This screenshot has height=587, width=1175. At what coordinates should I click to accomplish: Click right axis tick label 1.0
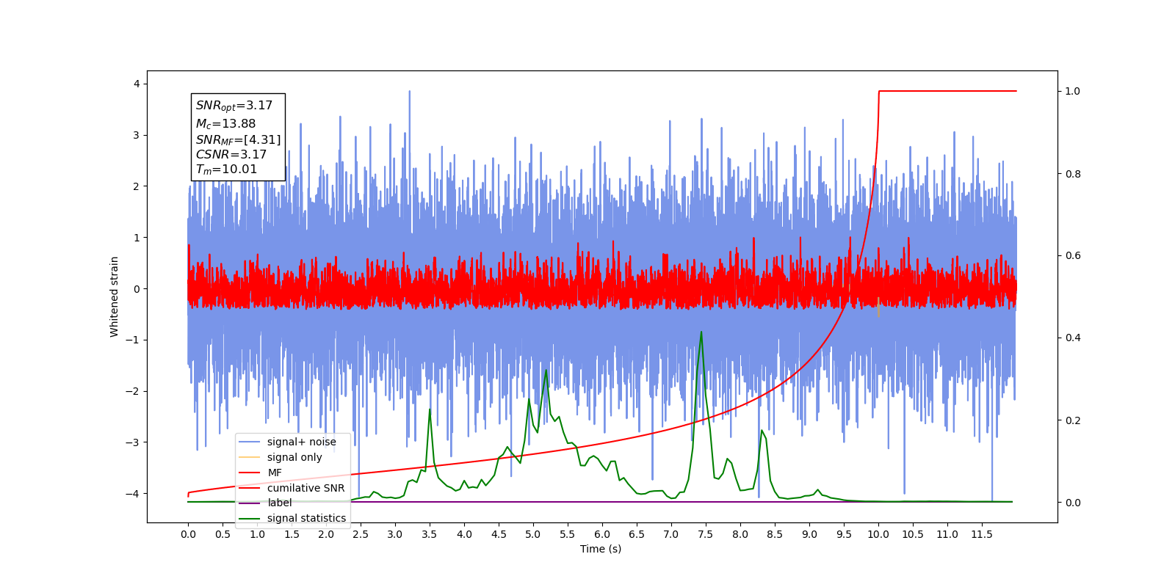[x=1073, y=91]
